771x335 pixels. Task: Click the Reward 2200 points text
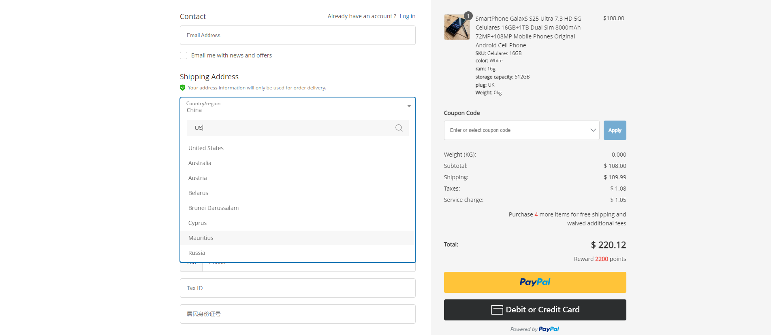tap(600, 259)
